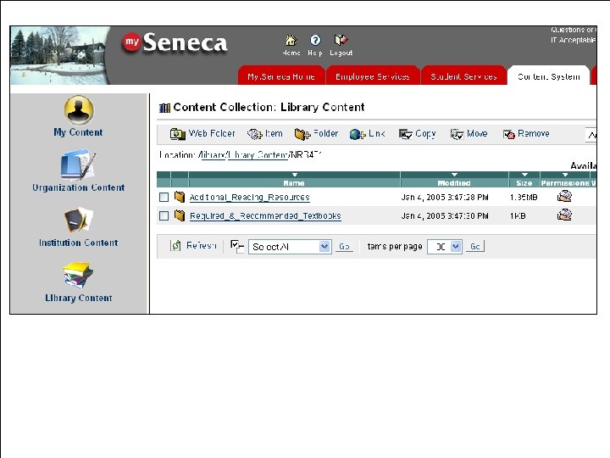
Task: Click Go next to items per page
Action: [x=474, y=247]
